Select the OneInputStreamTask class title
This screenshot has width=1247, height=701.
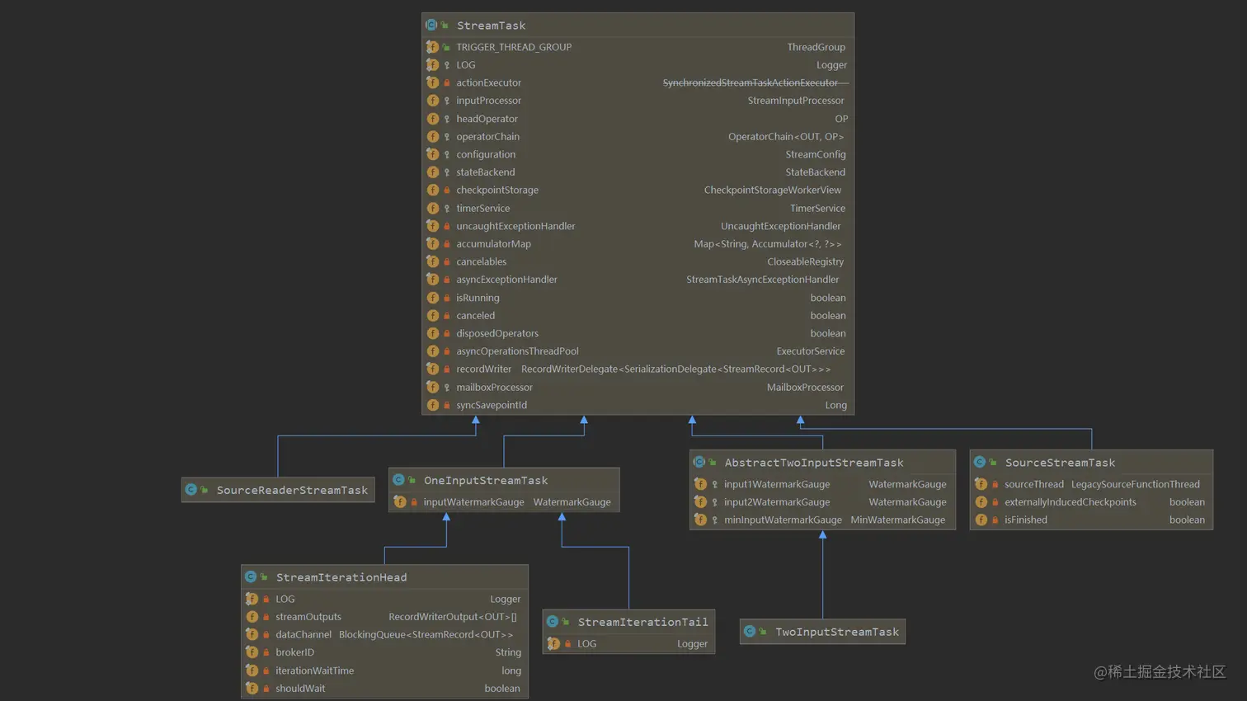point(486,480)
